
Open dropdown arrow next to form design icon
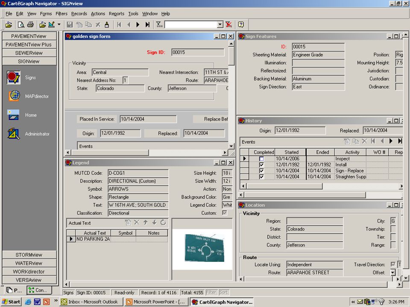[59, 25]
